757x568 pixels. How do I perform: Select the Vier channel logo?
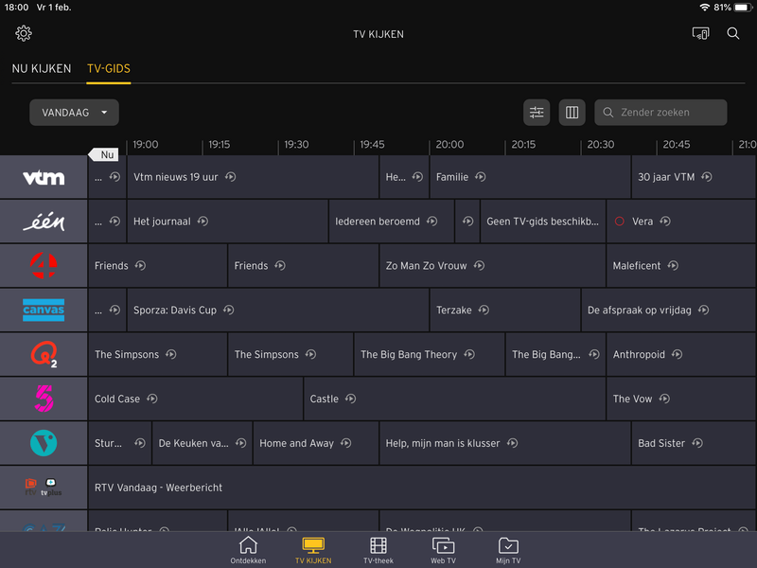tap(44, 266)
